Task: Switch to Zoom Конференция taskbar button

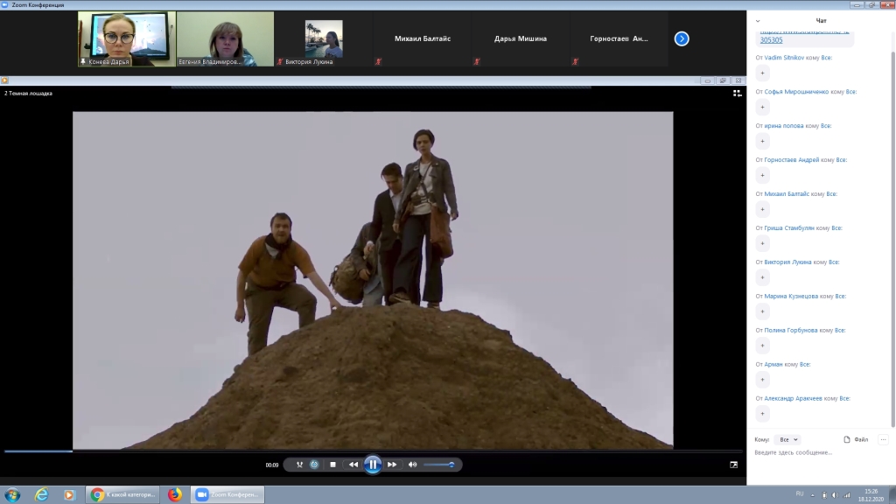Action: [227, 495]
